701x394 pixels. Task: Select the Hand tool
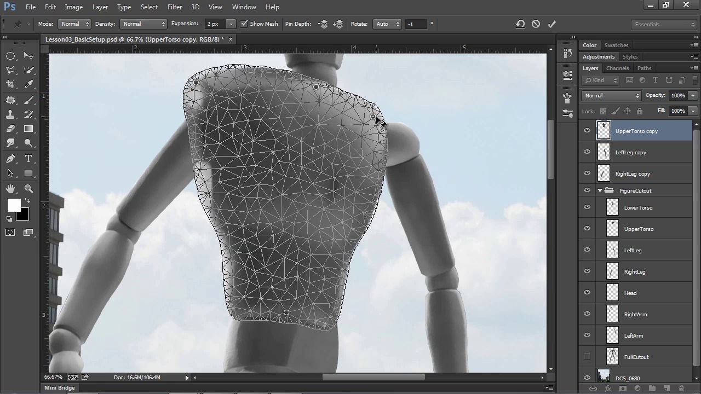10,189
